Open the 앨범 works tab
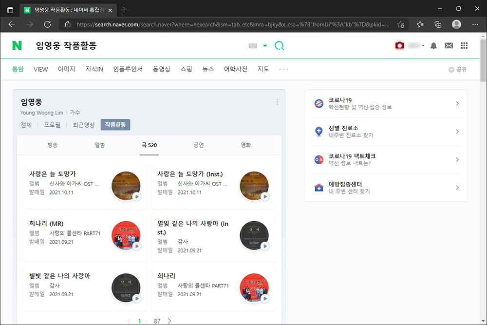Screen dimensions: 487x325 (99, 145)
